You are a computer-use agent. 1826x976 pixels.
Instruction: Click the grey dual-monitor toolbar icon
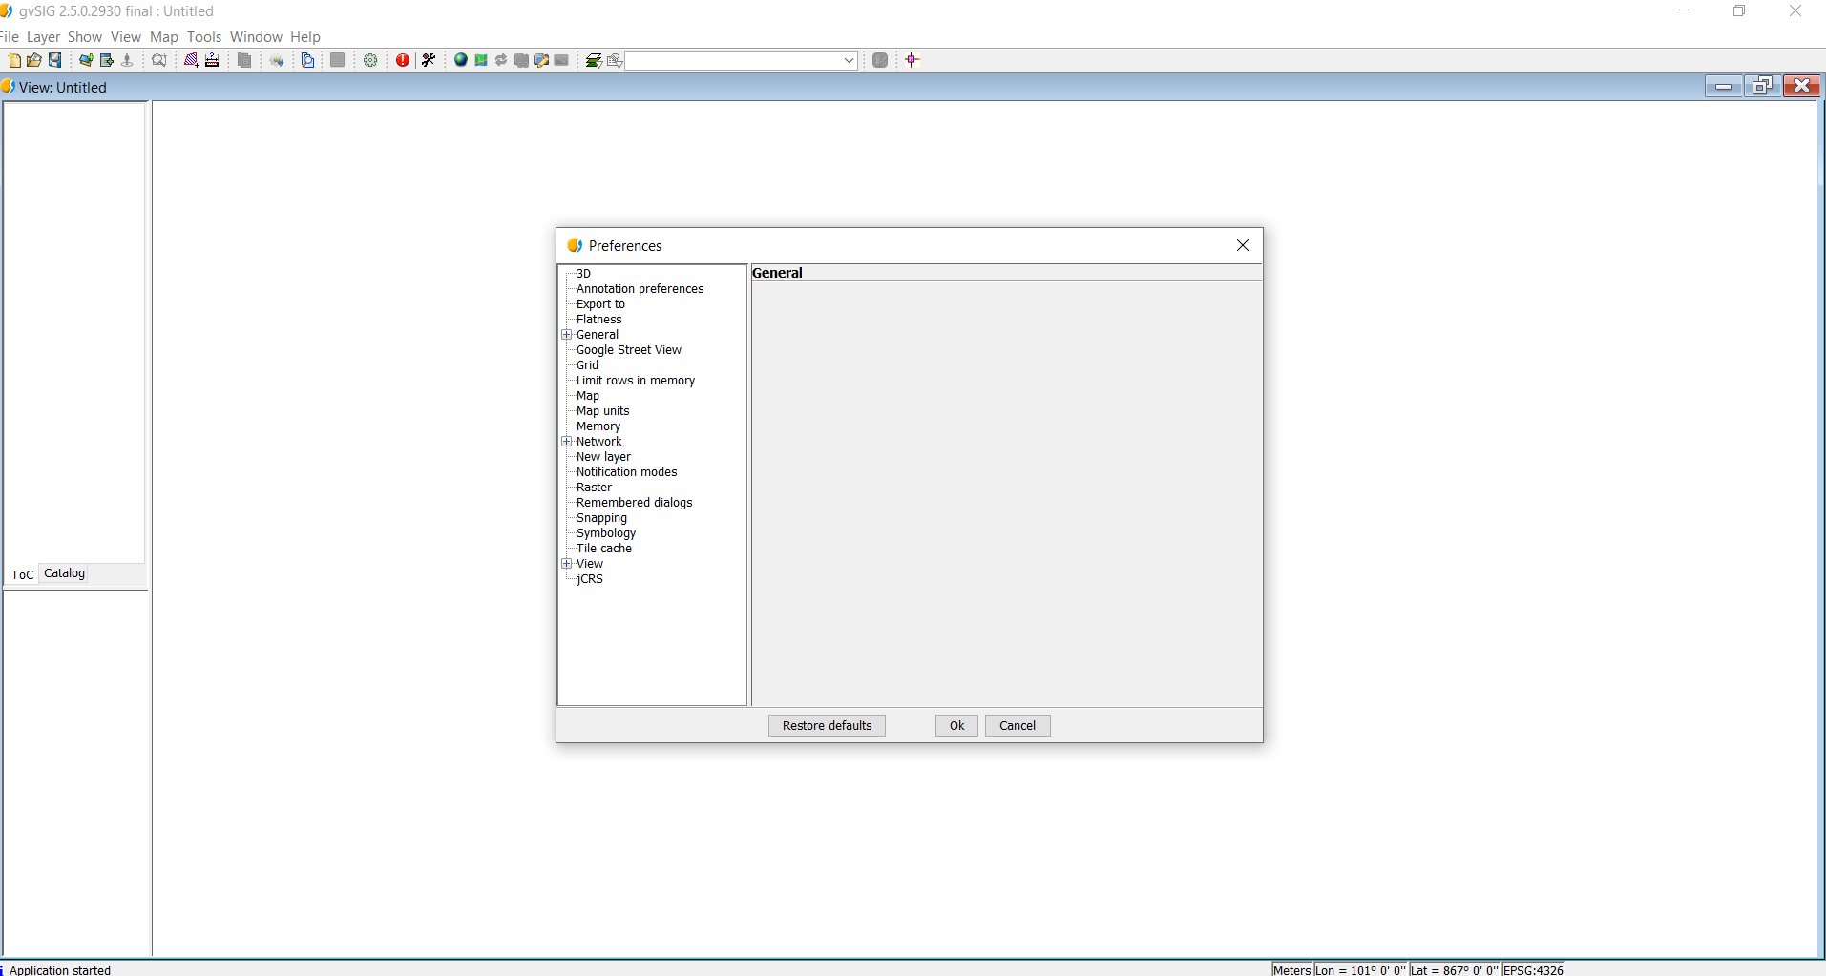(521, 60)
